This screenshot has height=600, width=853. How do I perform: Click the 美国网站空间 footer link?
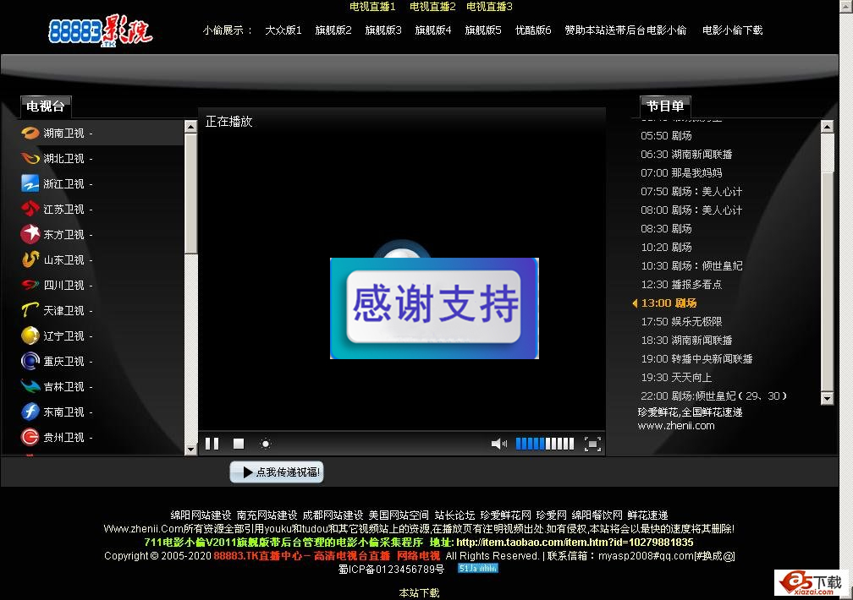pyautogui.click(x=399, y=515)
